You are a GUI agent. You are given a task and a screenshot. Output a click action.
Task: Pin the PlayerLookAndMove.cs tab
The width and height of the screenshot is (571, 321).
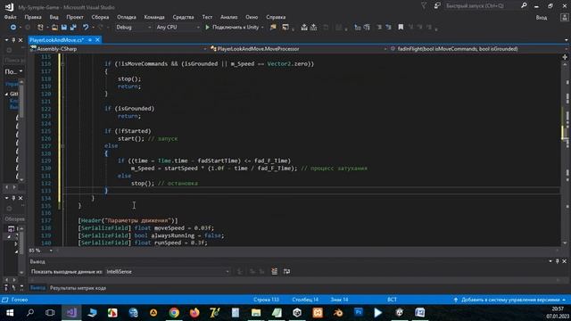(90, 40)
